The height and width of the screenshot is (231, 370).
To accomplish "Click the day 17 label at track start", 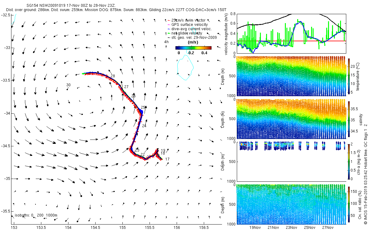I will click(x=167, y=159).
